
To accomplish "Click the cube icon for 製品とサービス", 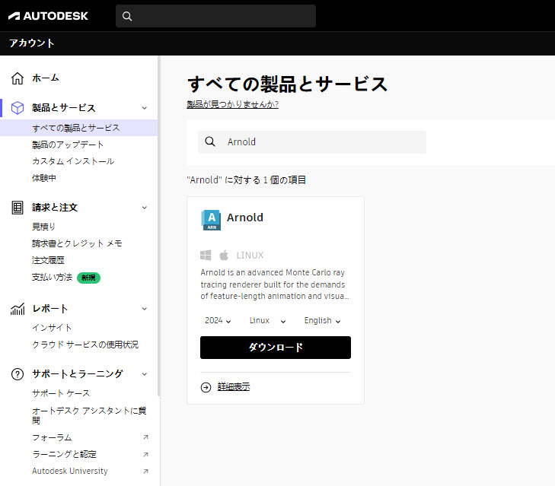I will pyautogui.click(x=18, y=108).
